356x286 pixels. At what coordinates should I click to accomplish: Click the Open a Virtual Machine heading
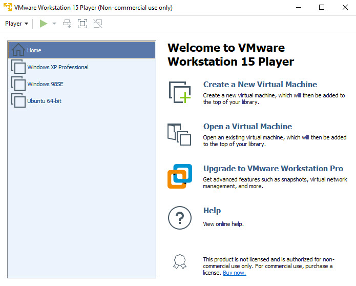pos(247,127)
